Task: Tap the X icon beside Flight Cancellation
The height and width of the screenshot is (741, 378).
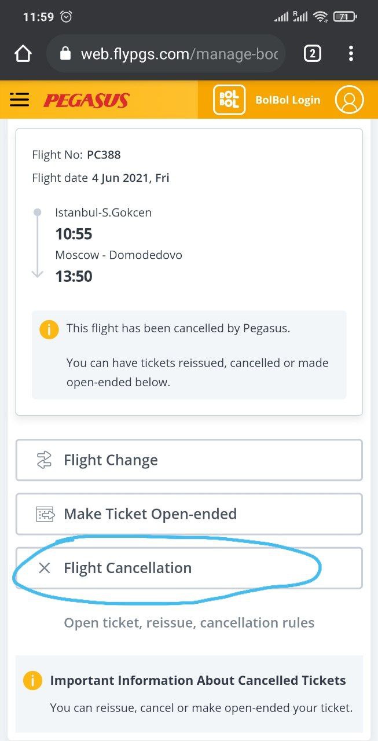Action: pos(44,568)
